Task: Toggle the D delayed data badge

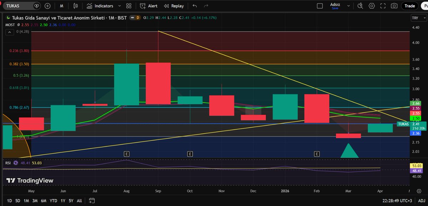Action: pos(138,18)
